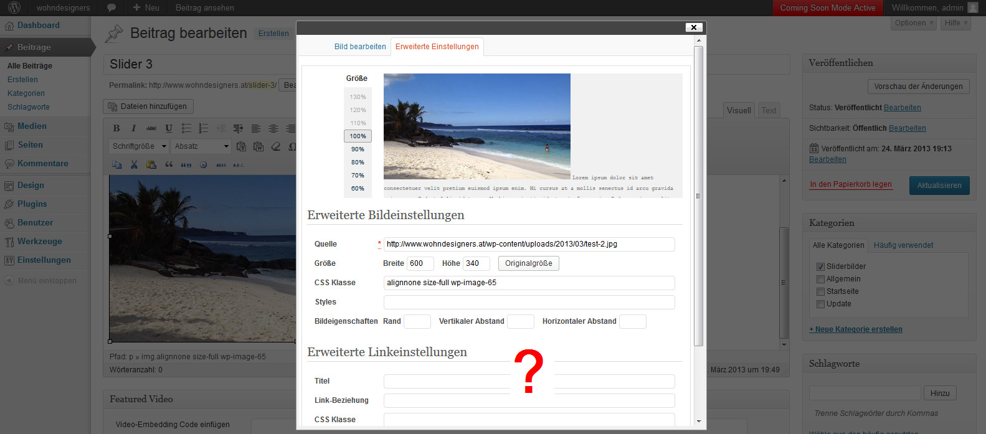The height and width of the screenshot is (434, 986).
Task: Set image size to 90%
Action: point(358,149)
